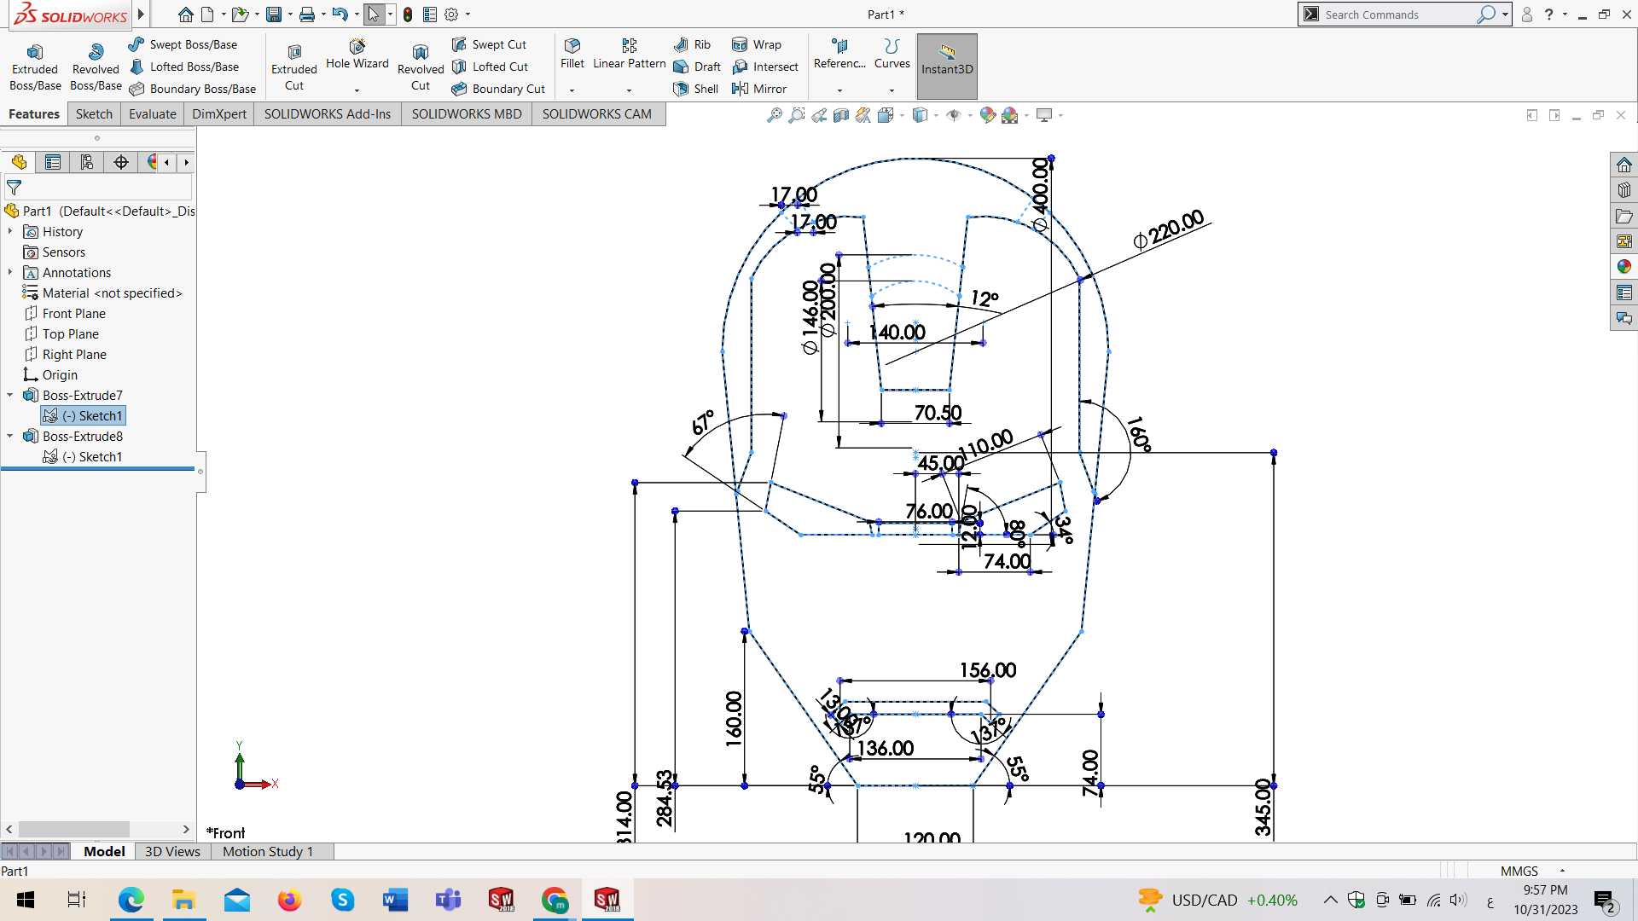Click the Mirror feature icon
The width and height of the screenshot is (1638, 921).
coord(759,89)
